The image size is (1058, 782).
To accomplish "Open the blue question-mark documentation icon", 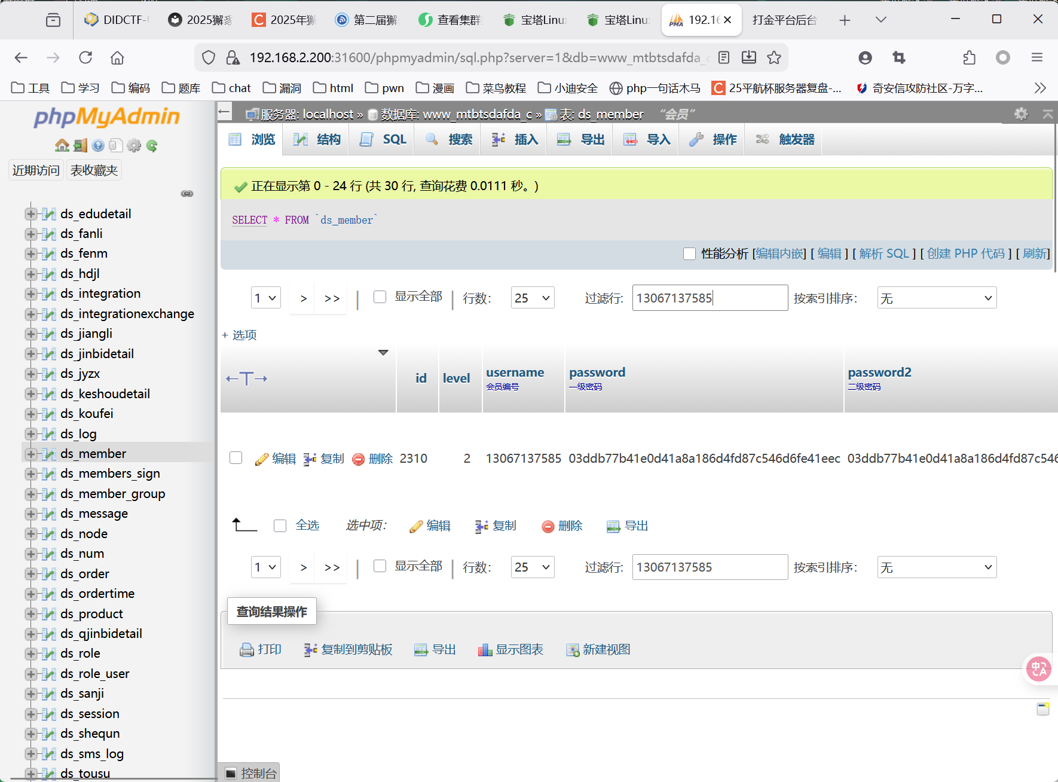I will tap(99, 145).
